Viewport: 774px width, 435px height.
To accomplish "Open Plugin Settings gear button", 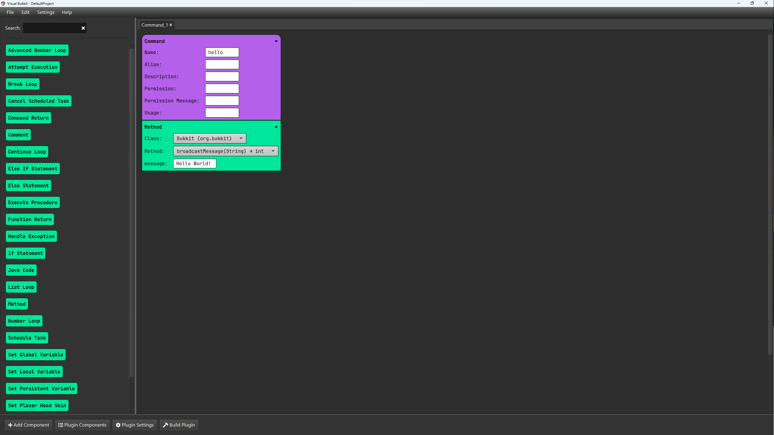I will (x=135, y=425).
